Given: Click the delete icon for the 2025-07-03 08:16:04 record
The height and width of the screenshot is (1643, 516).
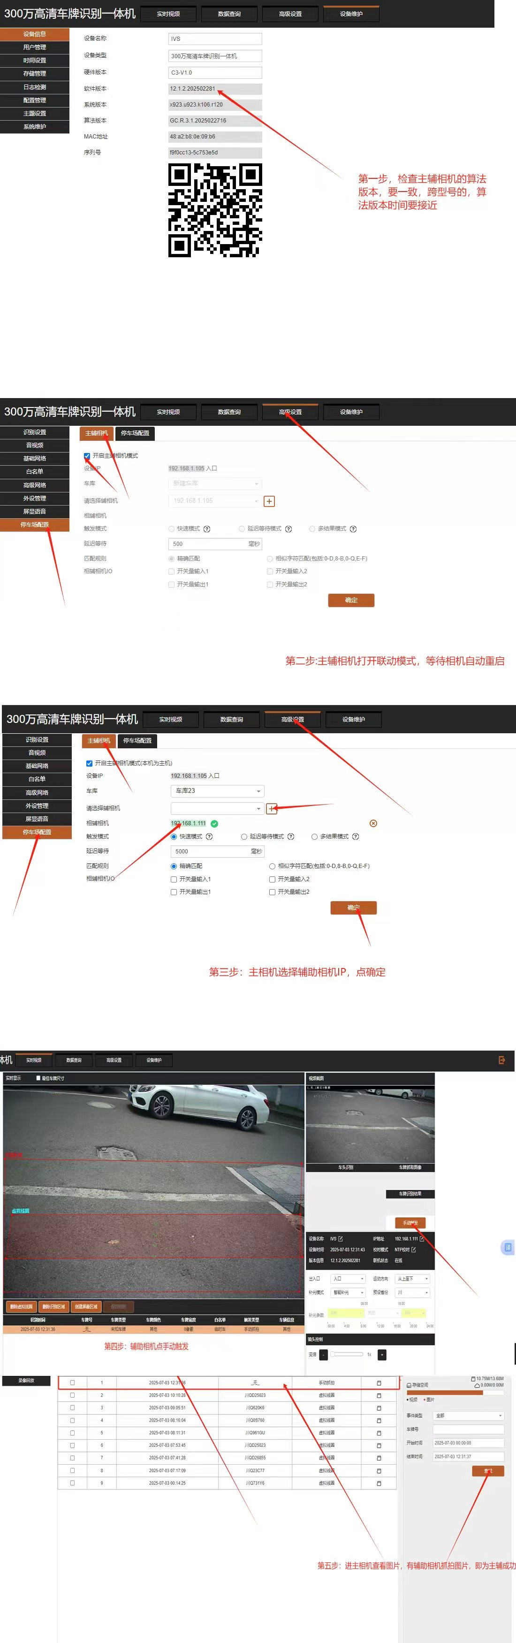Looking at the screenshot, I should point(379,1420).
